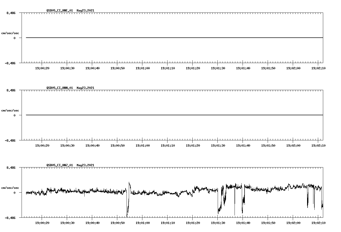Viewport: 341px width, 232px height.
Task: Click the 19:00:20 tick label on top axis
Action: (43, 68)
